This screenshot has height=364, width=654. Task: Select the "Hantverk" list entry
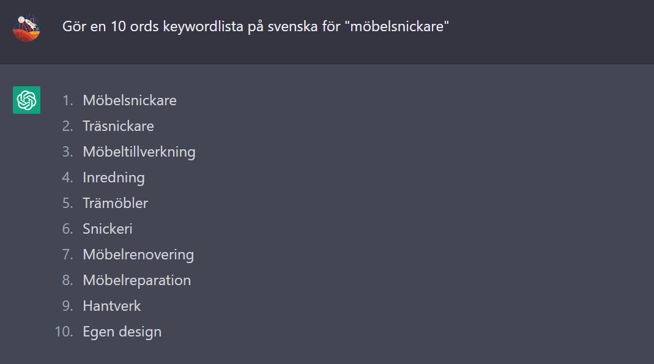coord(112,306)
